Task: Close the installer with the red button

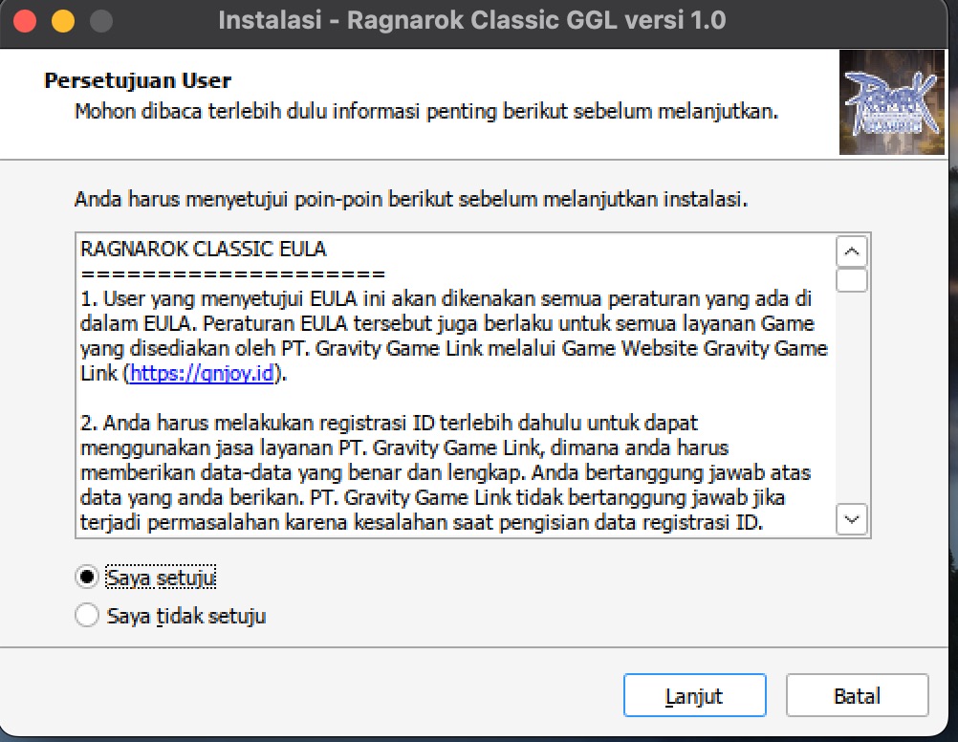Action: [x=25, y=21]
